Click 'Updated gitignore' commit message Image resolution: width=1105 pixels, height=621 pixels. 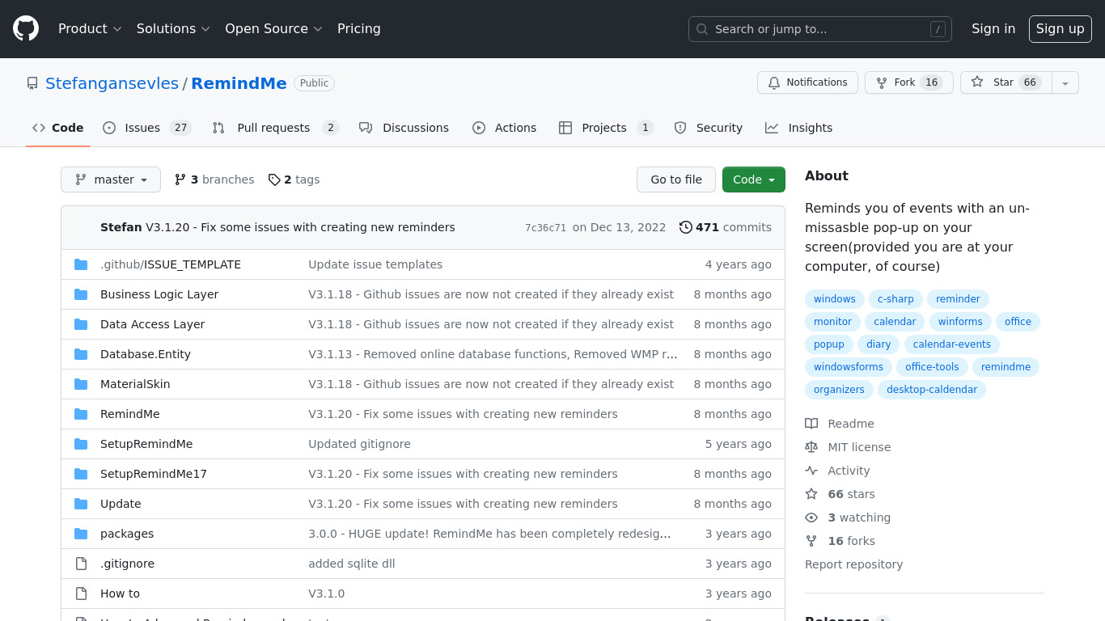tap(359, 444)
